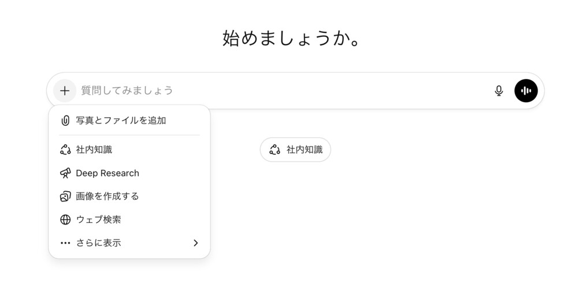
Task: Click the globe icon for web search
Action: [65, 220]
